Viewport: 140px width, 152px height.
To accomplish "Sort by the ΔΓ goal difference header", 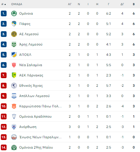I will [122, 4].
